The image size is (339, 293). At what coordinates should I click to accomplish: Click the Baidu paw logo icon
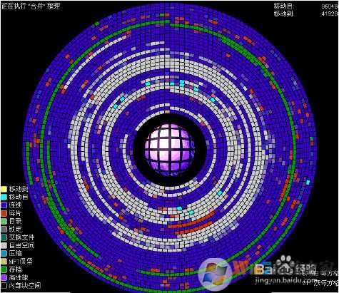pyautogui.click(x=284, y=264)
